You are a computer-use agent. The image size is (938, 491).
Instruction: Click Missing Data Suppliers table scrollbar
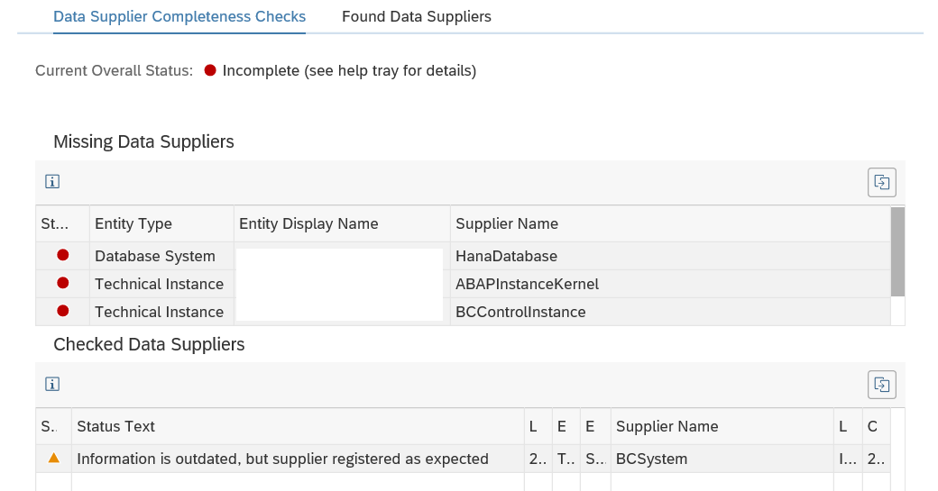pos(897,251)
